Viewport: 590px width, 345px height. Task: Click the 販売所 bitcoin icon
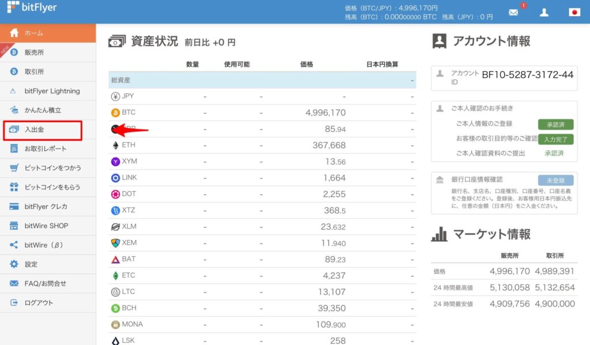(14, 52)
